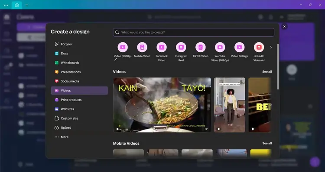This screenshot has width=325, height=172.
Task: Pick the Instagram Reel icon
Action: [x=181, y=48]
